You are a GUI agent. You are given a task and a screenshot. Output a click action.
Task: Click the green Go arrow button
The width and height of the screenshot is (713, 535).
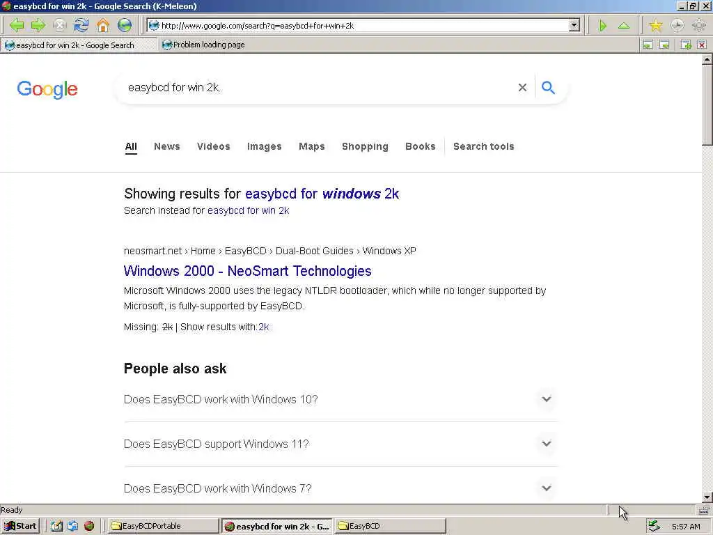coord(603,26)
